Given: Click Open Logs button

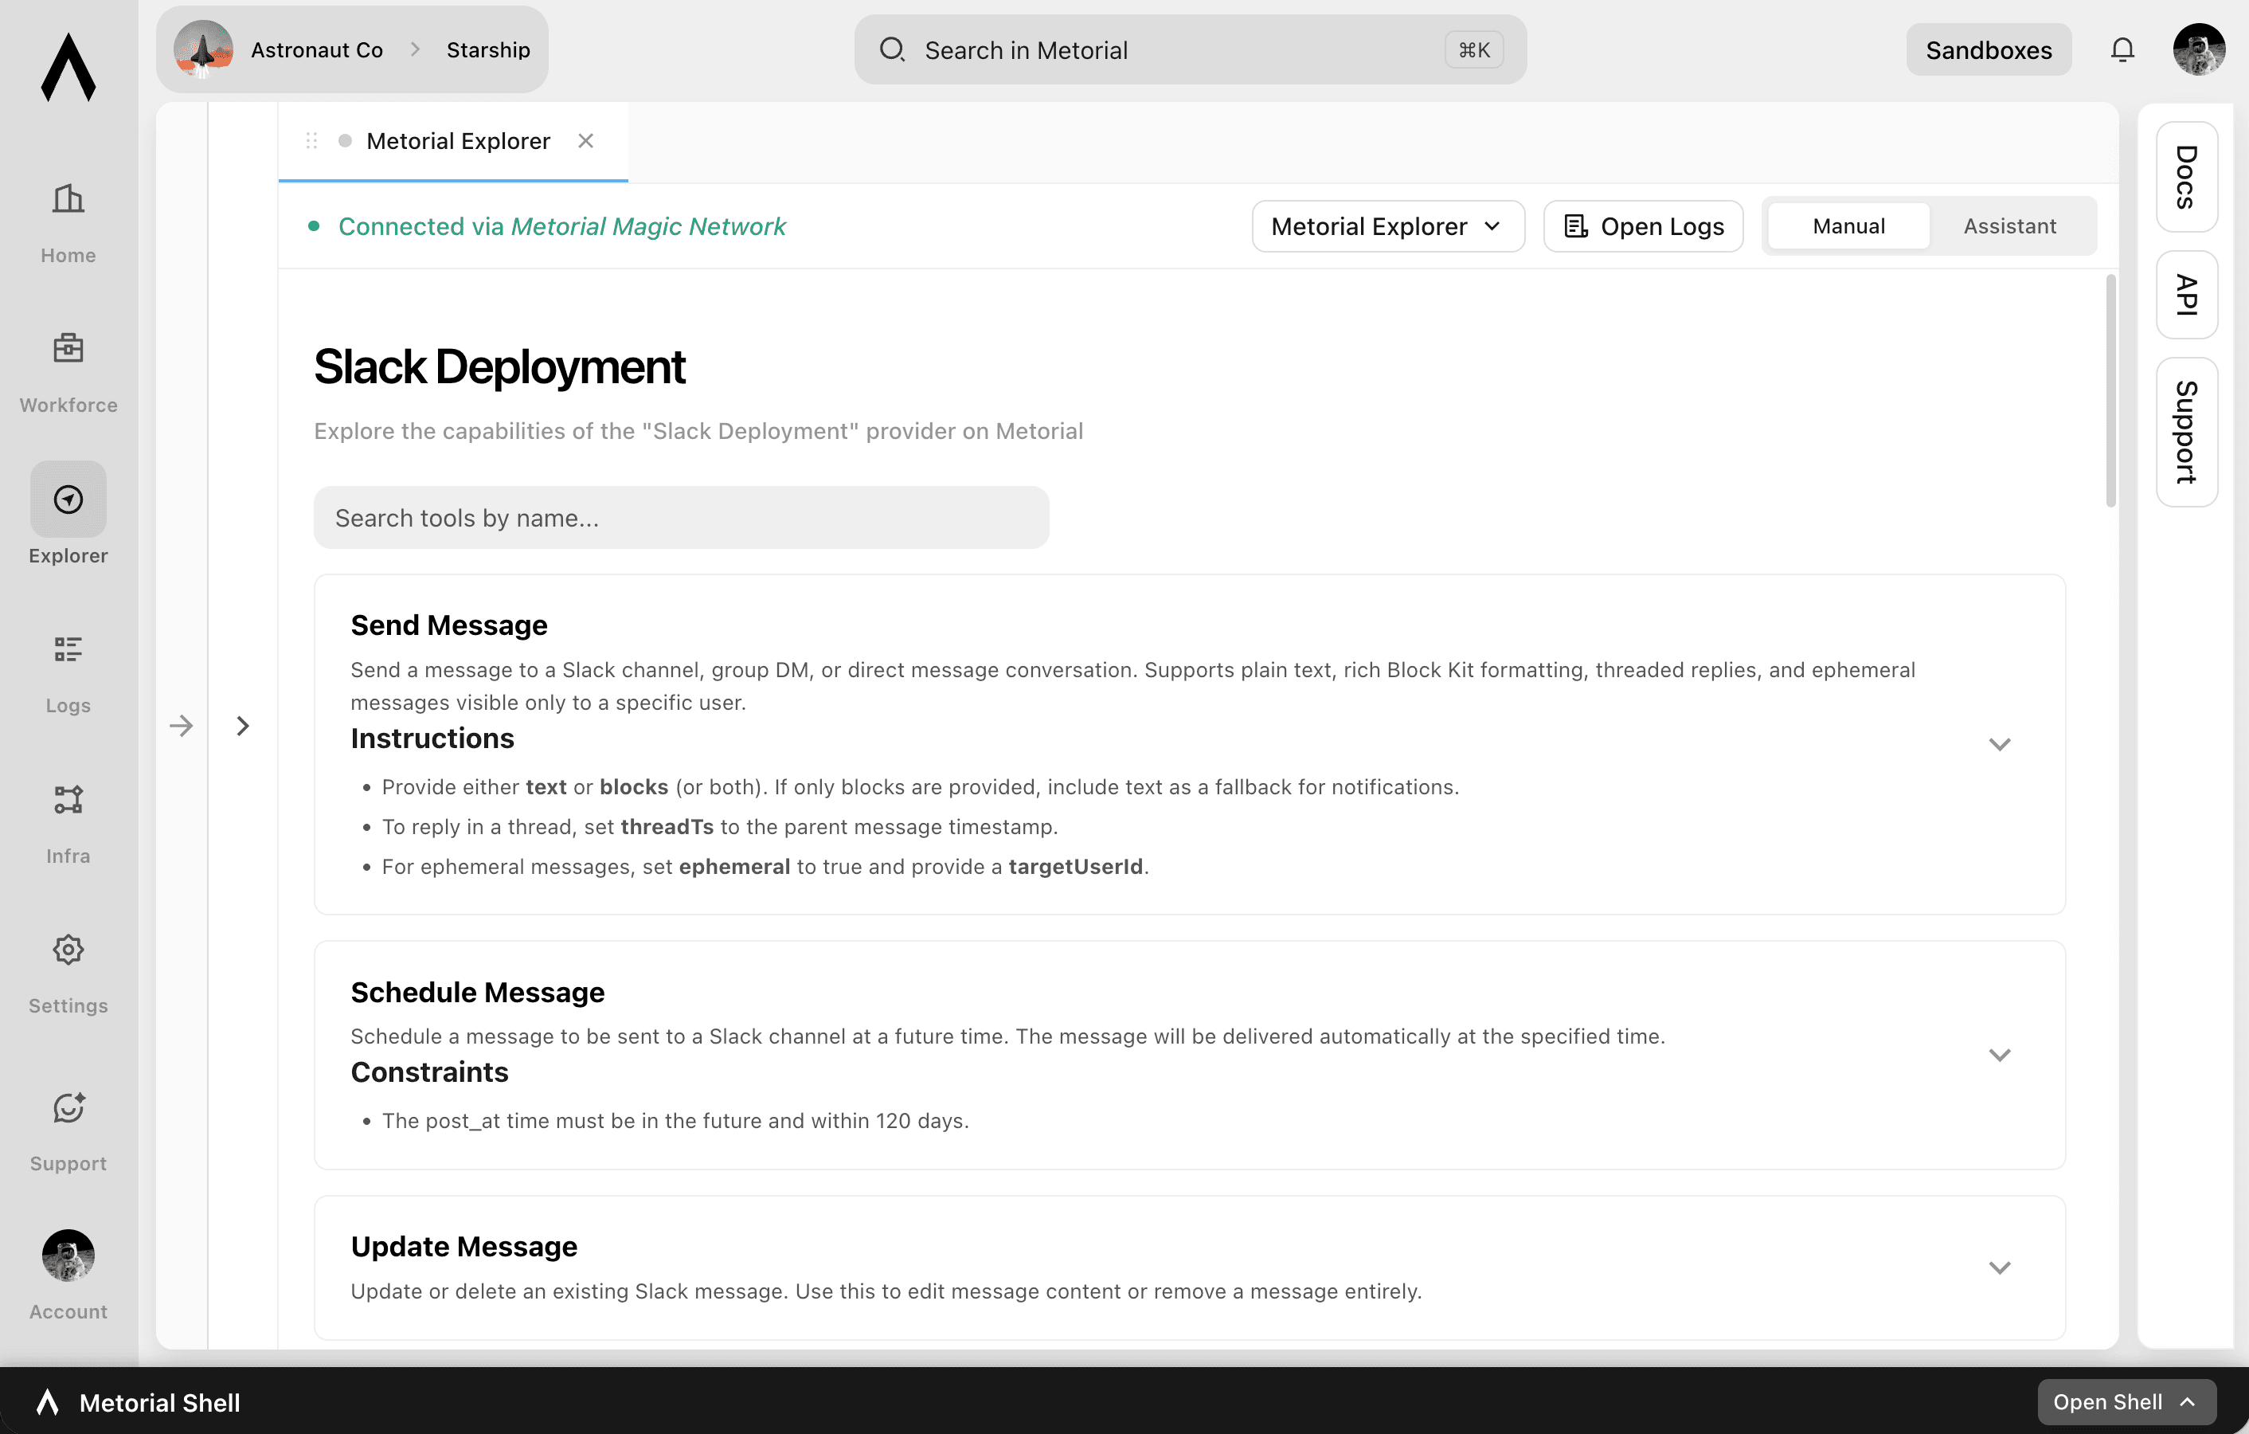Looking at the screenshot, I should click(x=1643, y=226).
